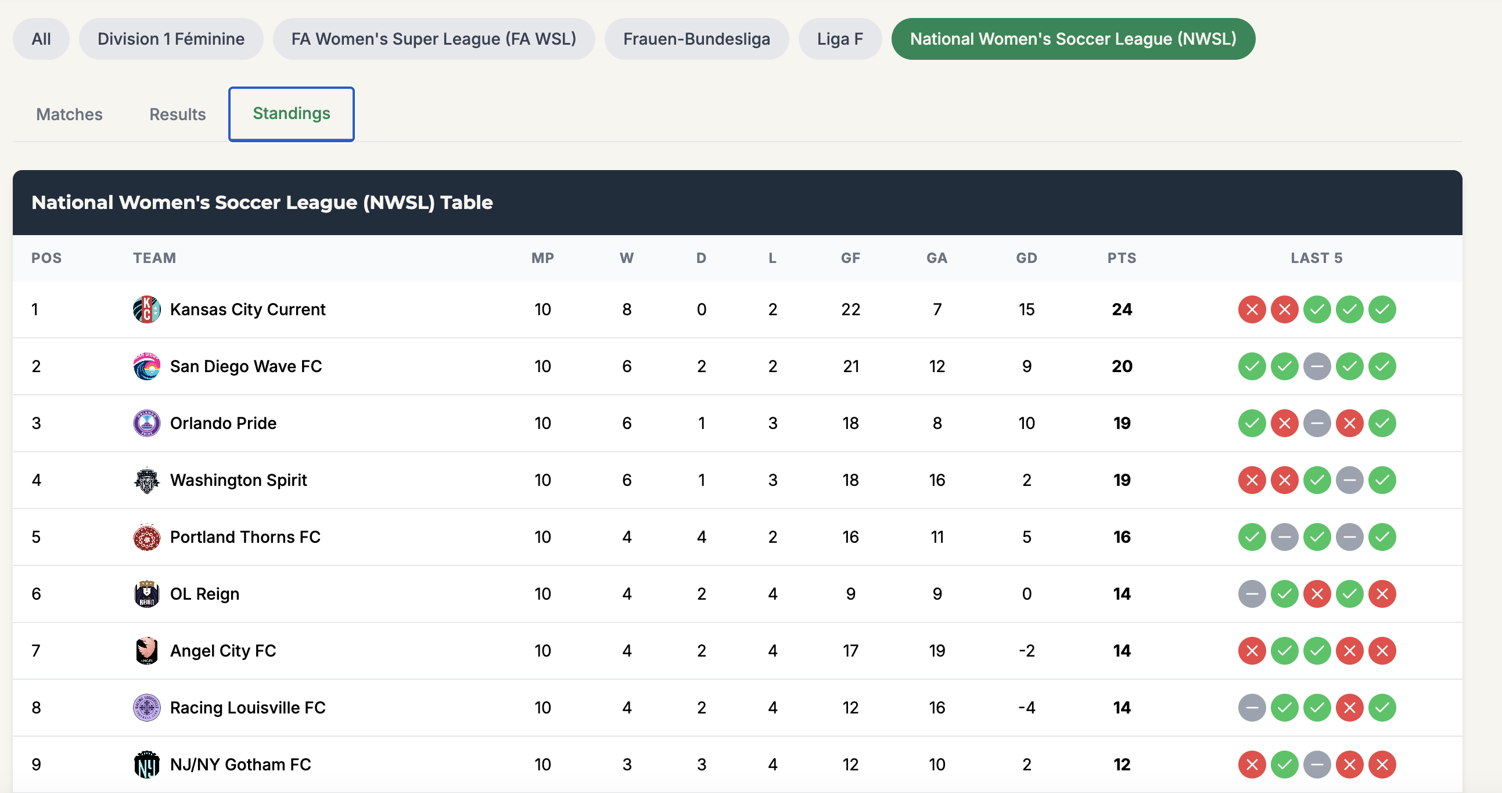Screen dimensions: 1502x793
Task: Click Angel City FC's first loss icon
Action: [1252, 651]
